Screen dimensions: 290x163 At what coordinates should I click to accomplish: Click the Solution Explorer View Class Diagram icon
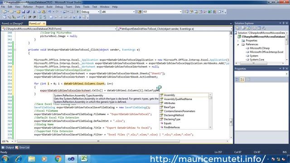pos(264,28)
